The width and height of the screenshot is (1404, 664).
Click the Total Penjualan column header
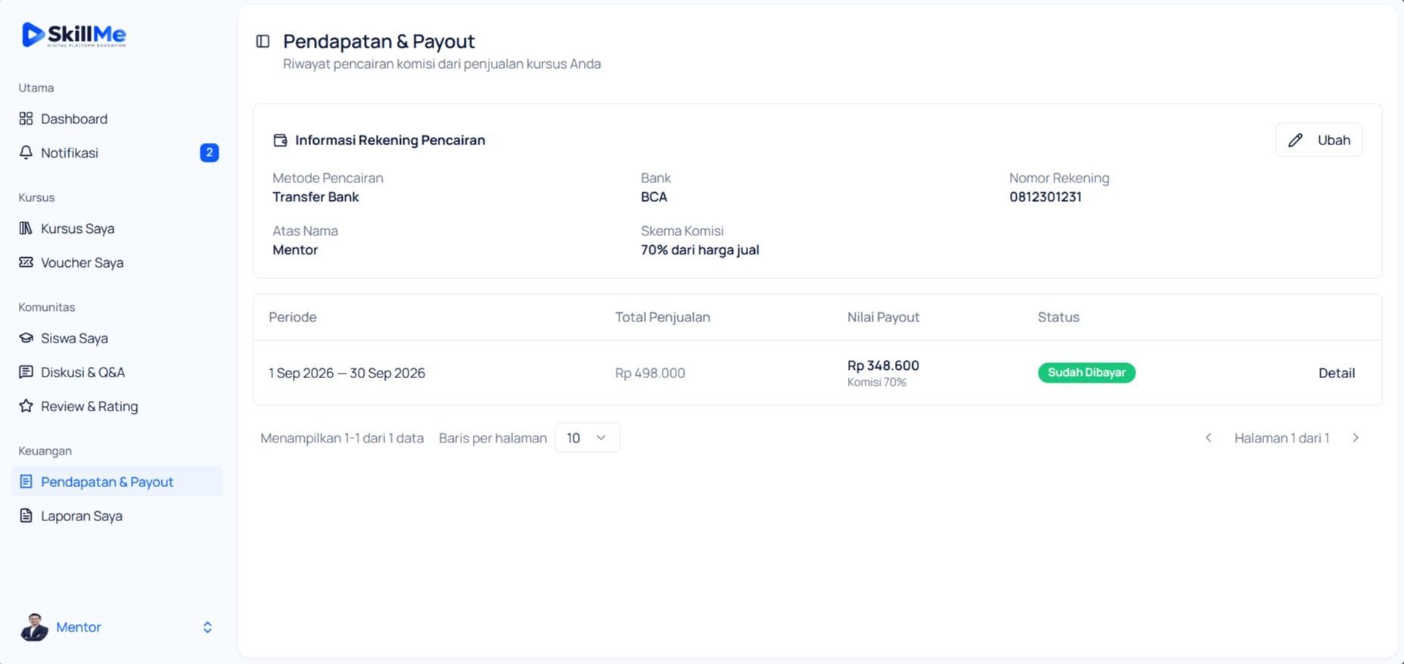click(663, 317)
